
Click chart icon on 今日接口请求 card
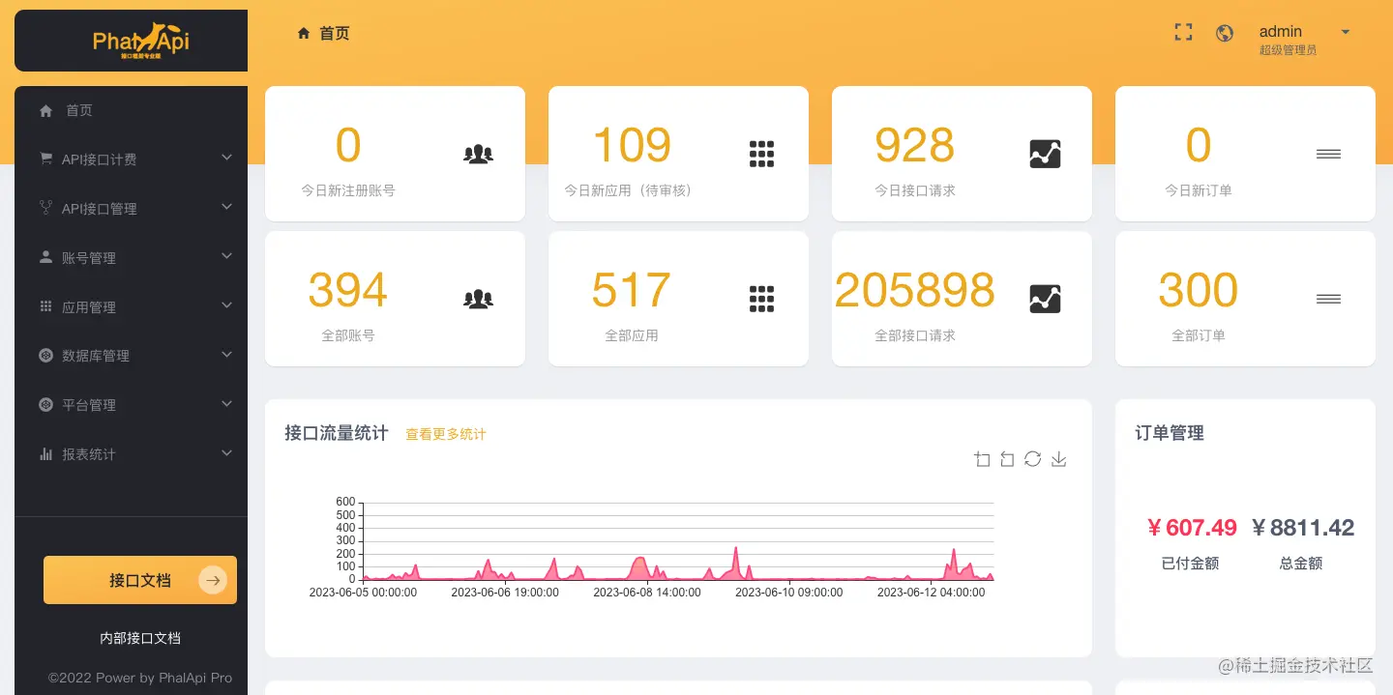pos(1045,154)
